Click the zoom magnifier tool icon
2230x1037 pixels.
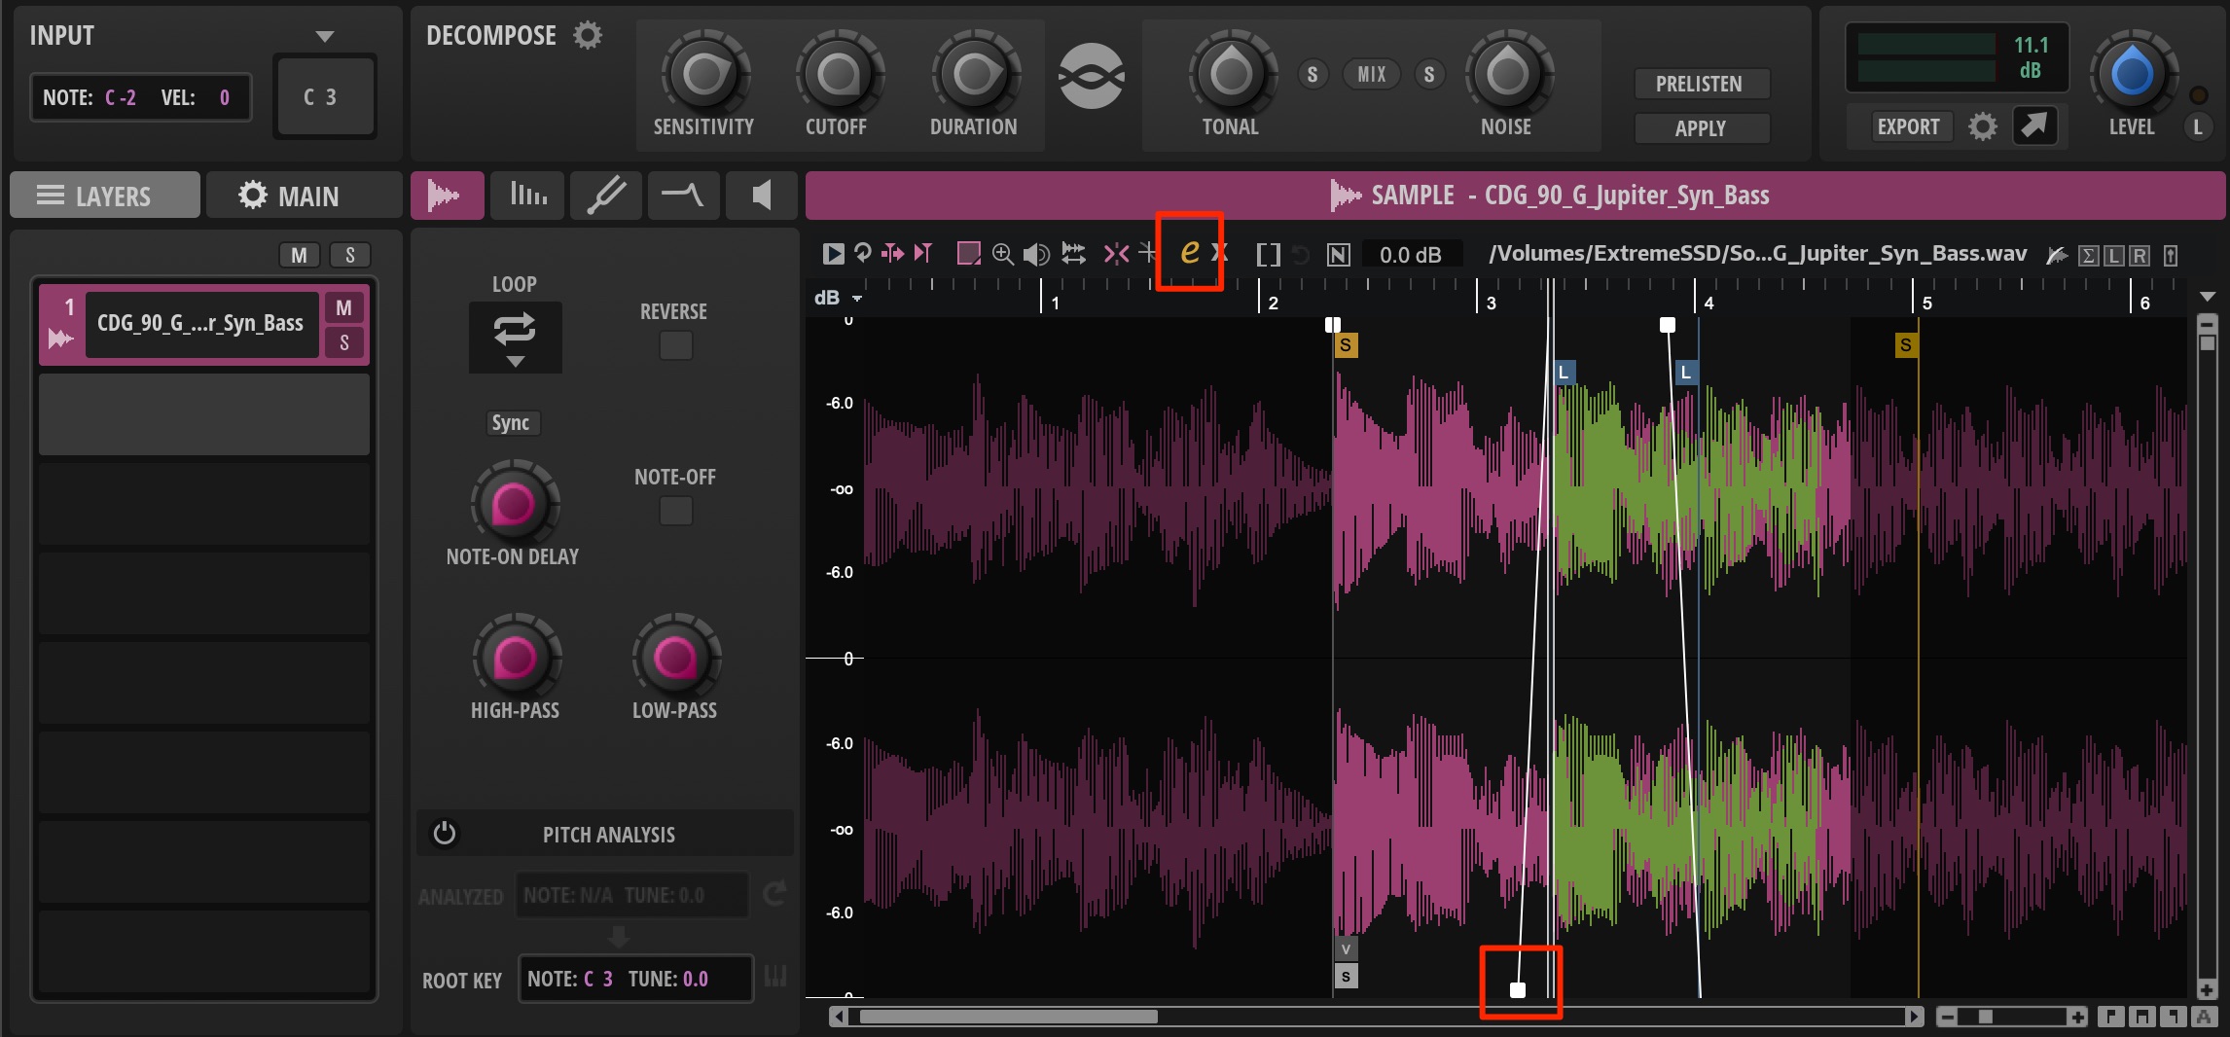point(1002,254)
